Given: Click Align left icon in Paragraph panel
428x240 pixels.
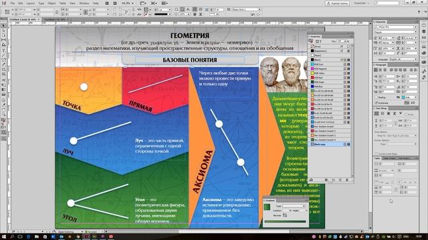Looking at the screenshot, I should 376,70.
